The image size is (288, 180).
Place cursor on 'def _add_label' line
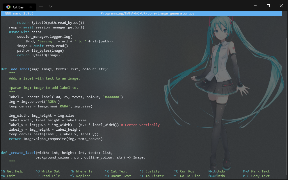point(55,69)
